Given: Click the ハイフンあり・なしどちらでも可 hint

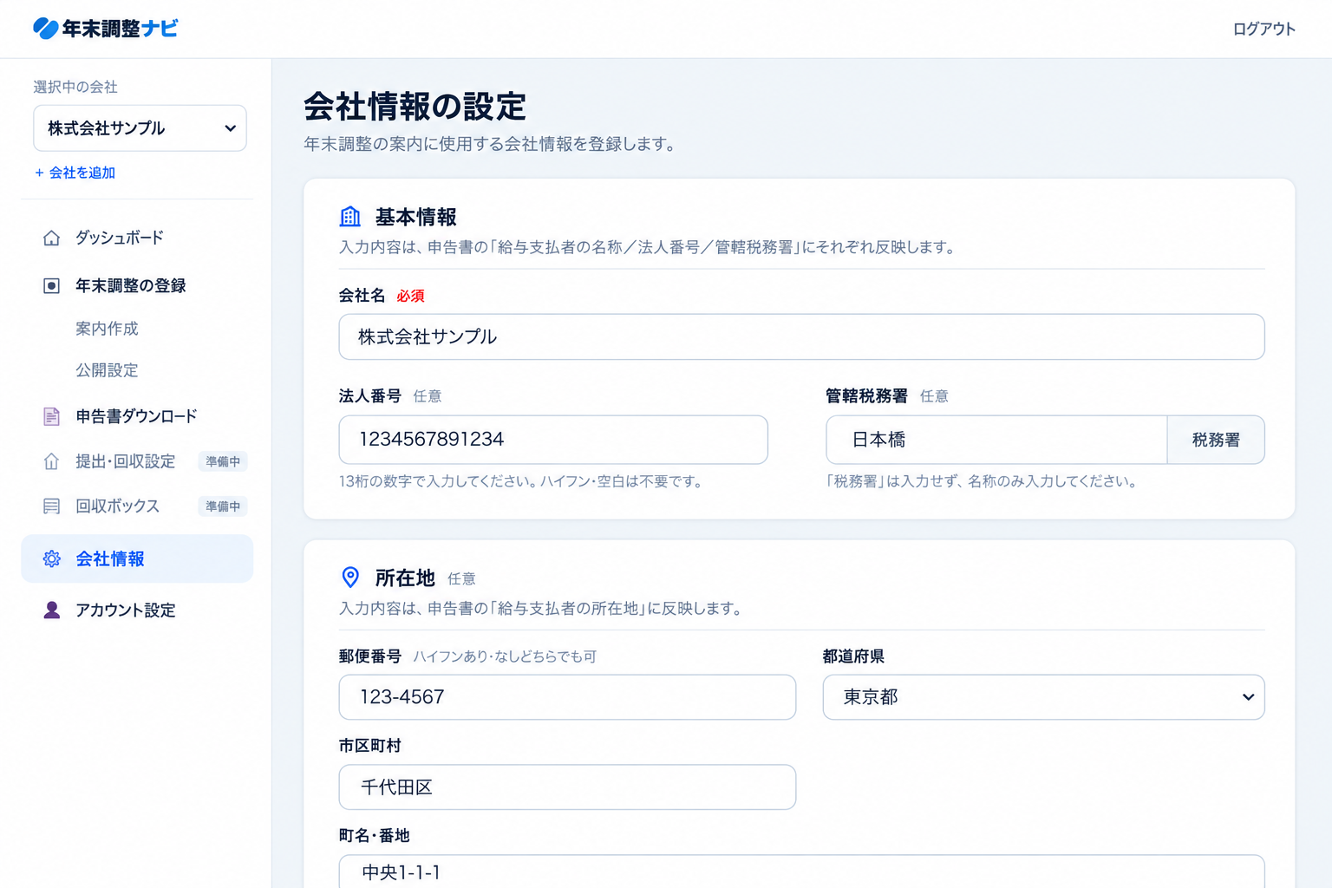Looking at the screenshot, I should 505,656.
